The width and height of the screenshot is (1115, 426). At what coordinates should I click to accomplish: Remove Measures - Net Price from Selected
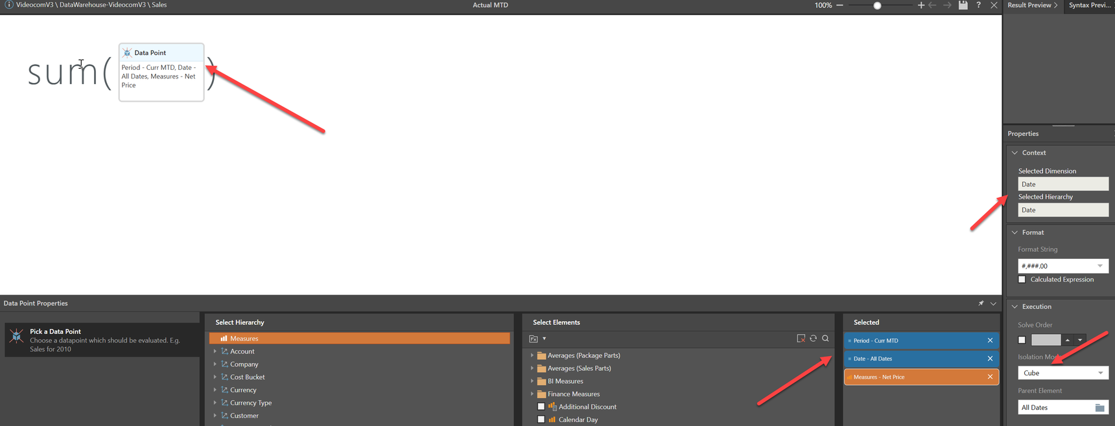[990, 377]
